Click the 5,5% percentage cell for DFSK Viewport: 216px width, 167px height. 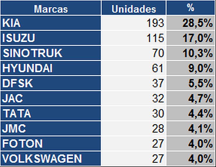click(x=191, y=83)
